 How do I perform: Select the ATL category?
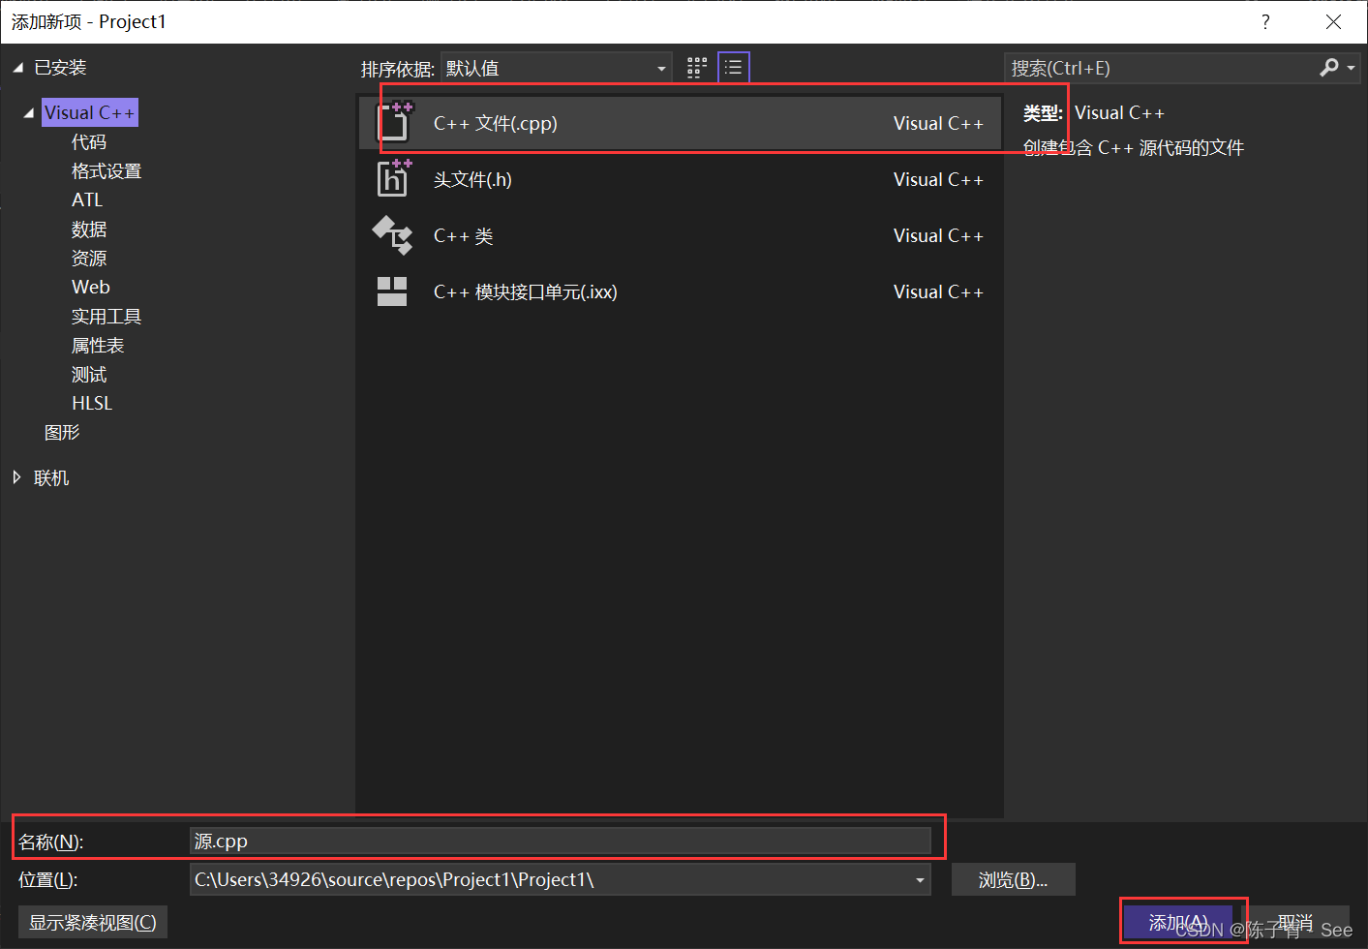pos(87,200)
